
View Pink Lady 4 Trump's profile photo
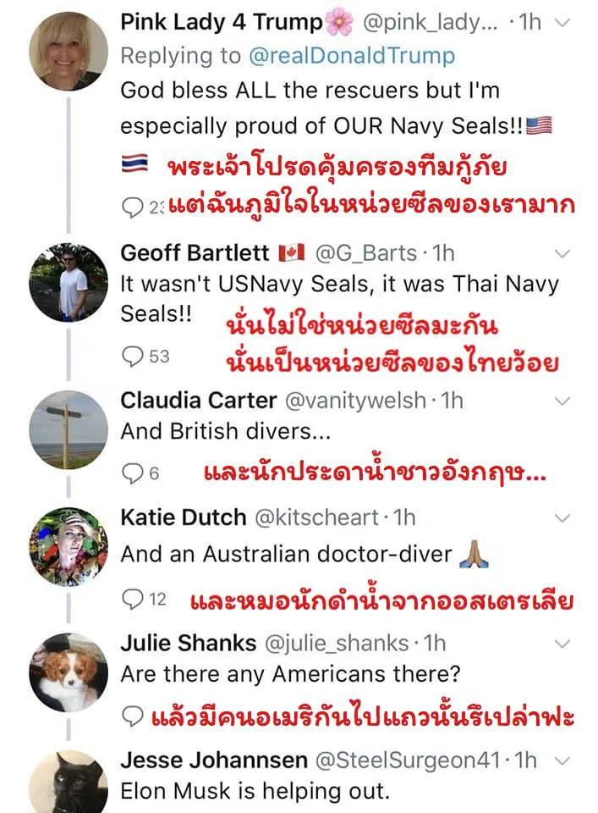coord(68,52)
